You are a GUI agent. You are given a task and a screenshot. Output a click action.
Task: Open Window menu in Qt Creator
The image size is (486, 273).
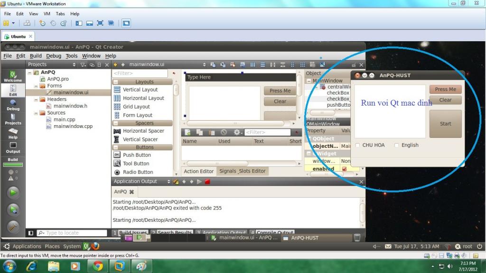91,56
